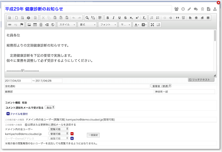Screen dimensions: 222x152
Task: Click the blue plus add-user icon
Action: [72, 138]
